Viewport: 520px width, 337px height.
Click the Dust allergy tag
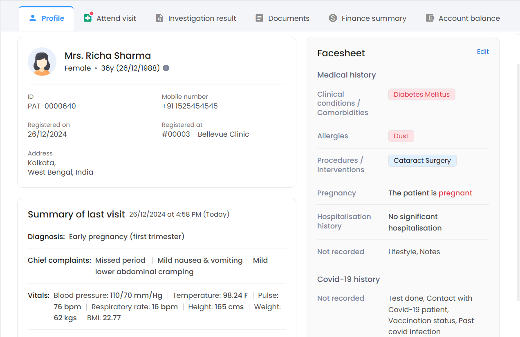(401, 136)
